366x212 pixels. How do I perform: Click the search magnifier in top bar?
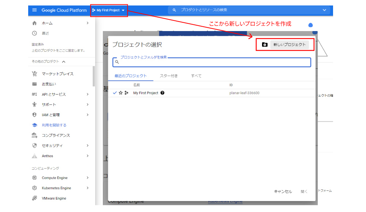[174, 10]
